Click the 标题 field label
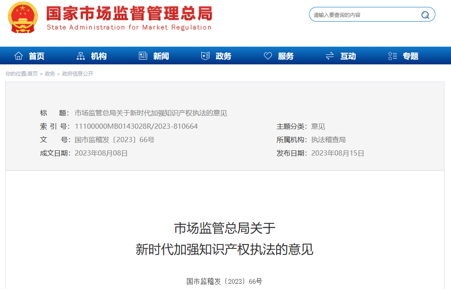 [54, 113]
